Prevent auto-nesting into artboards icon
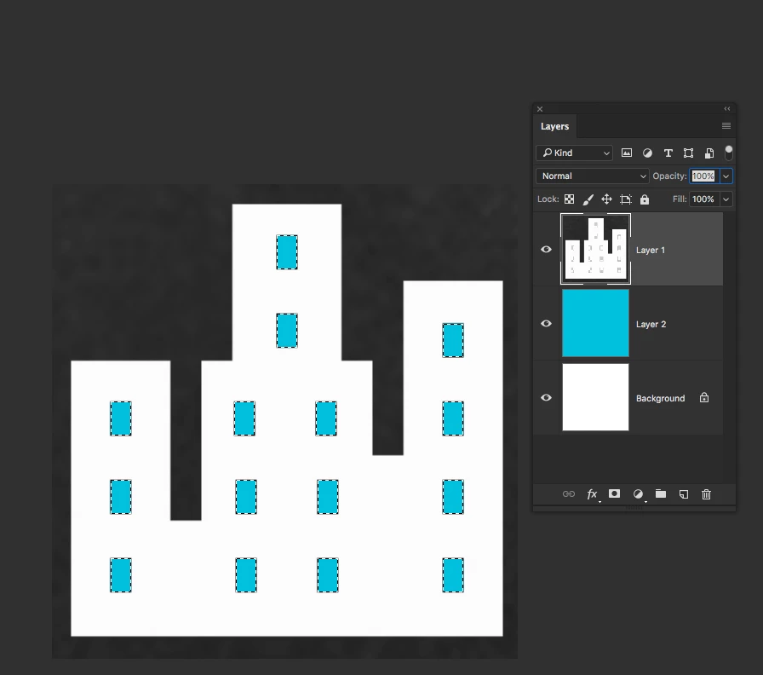763x675 pixels. [626, 199]
